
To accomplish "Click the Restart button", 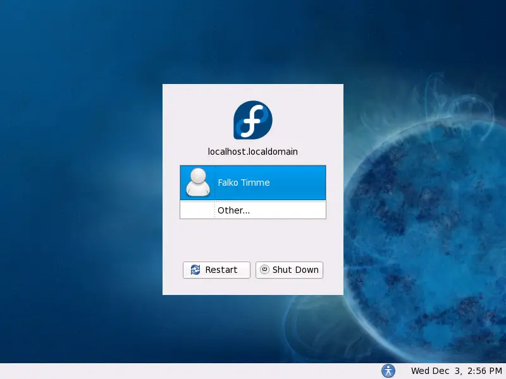I will pyautogui.click(x=216, y=270).
